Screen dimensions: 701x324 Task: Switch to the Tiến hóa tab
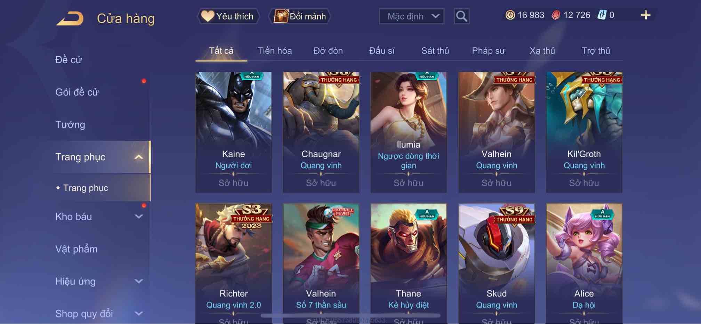[x=274, y=51]
